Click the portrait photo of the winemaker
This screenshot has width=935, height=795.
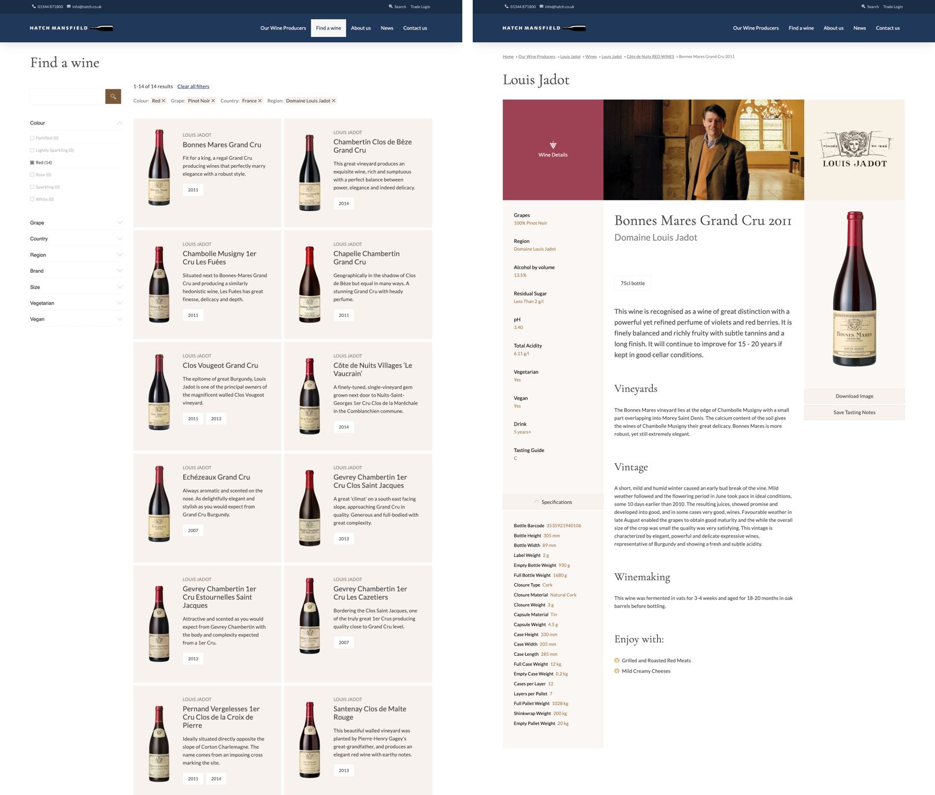click(x=704, y=150)
